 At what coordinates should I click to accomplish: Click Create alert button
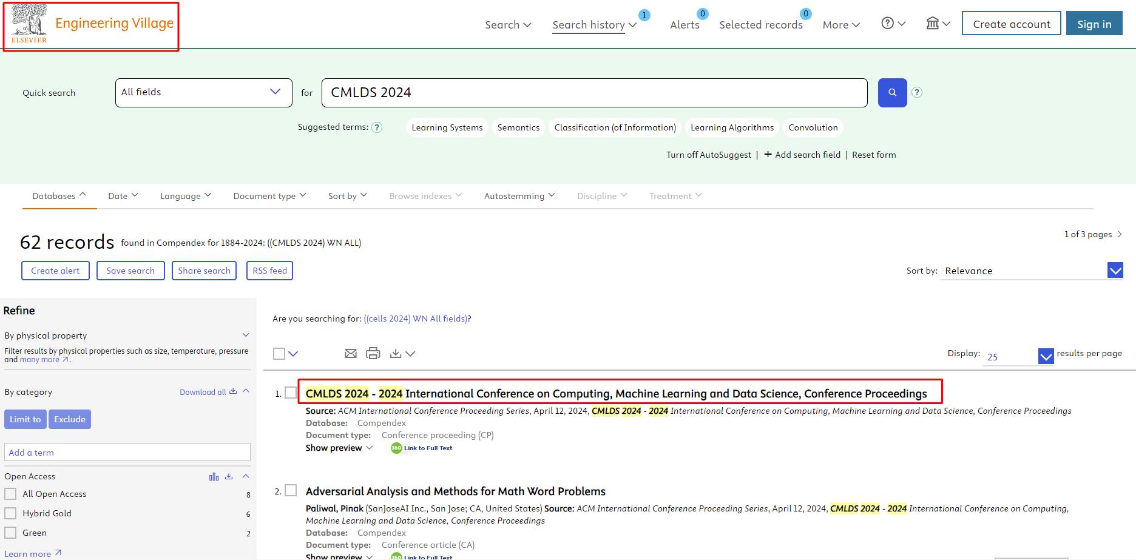(x=55, y=271)
